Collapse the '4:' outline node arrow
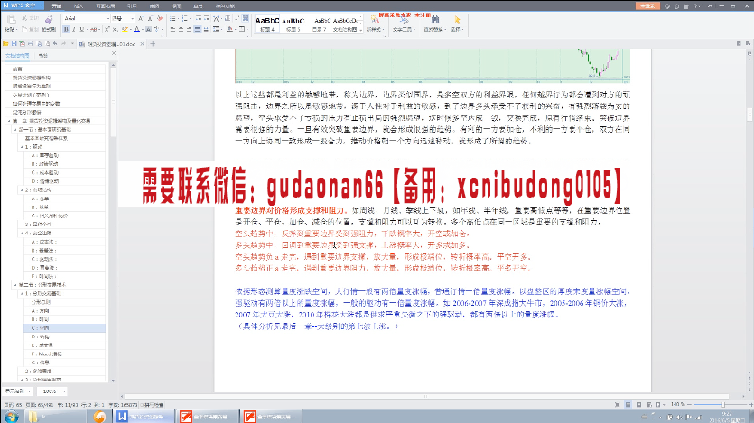The height and width of the screenshot is (423, 754). [x=22, y=234]
